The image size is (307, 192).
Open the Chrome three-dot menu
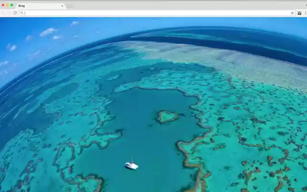[306, 13]
